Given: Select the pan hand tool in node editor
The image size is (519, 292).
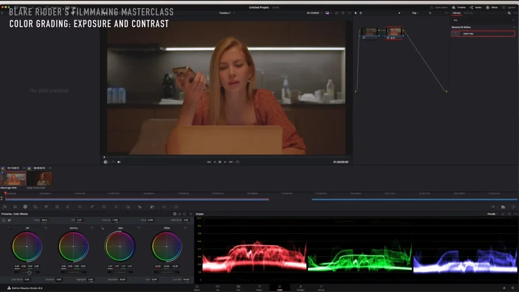Looking at the screenshot, I should pyautogui.click(x=361, y=13).
